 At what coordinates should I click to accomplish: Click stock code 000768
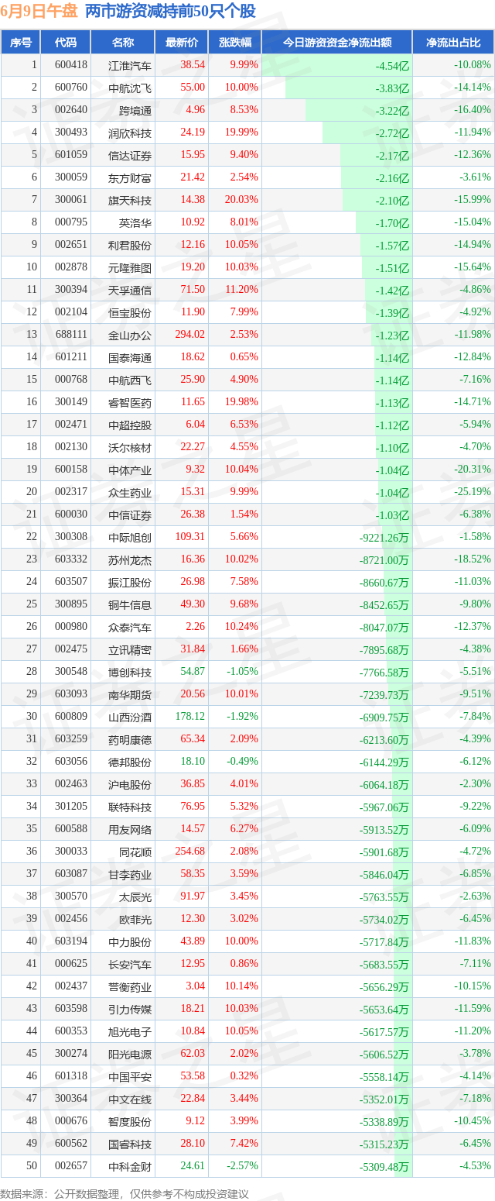71,380
